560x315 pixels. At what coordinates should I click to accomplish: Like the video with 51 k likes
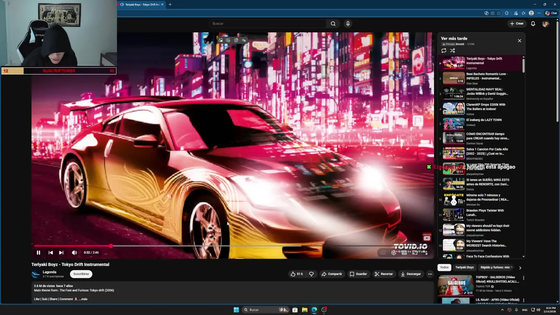(297, 274)
